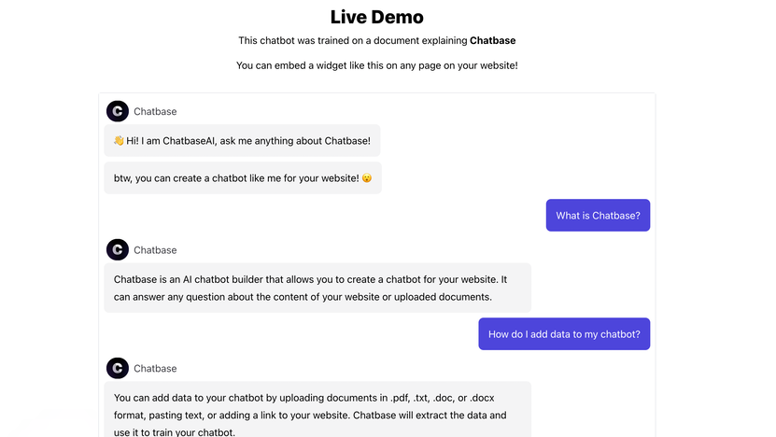This screenshot has height=437, width=776.
Task: Select the 'How do I add data to my chatbot?' bubble
Action: pos(564,334)
